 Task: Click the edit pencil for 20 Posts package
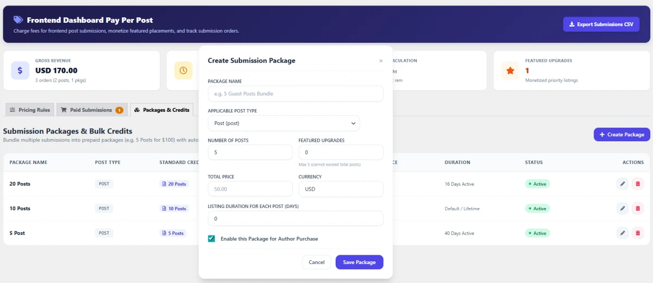tap(623, 184)
